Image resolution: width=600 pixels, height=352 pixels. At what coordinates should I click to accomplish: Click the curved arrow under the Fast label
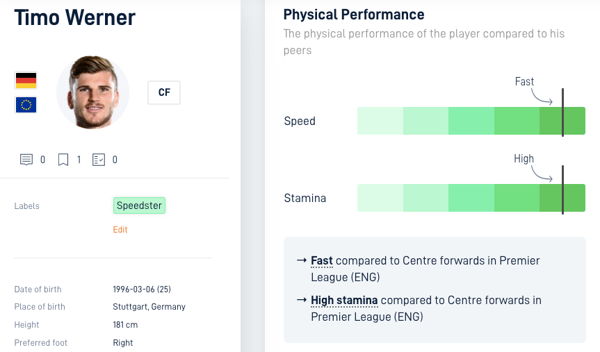(x=542, y=97)
